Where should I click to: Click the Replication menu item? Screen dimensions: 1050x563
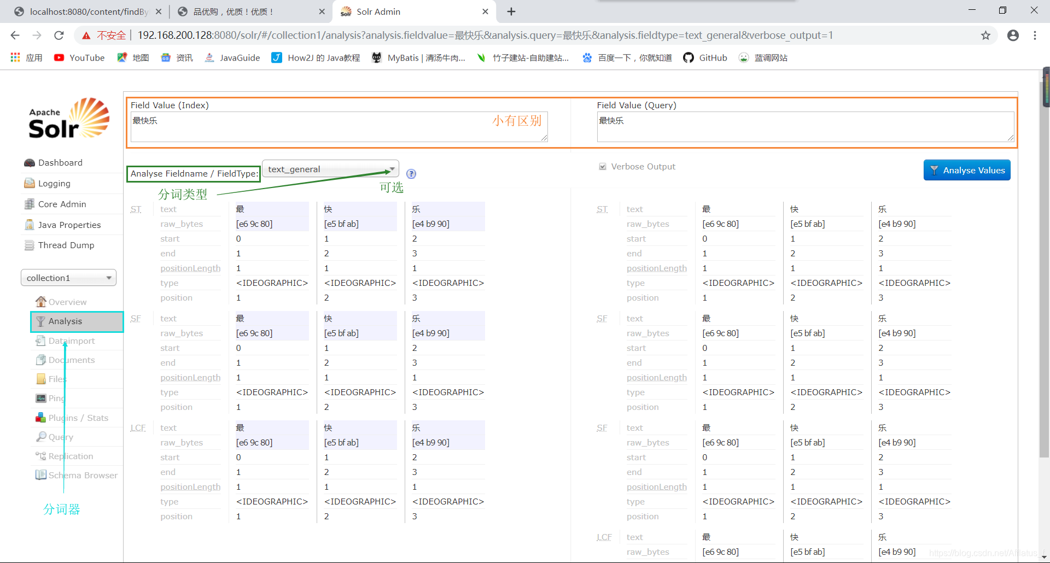pyautogui.click(x=71, y=456)
